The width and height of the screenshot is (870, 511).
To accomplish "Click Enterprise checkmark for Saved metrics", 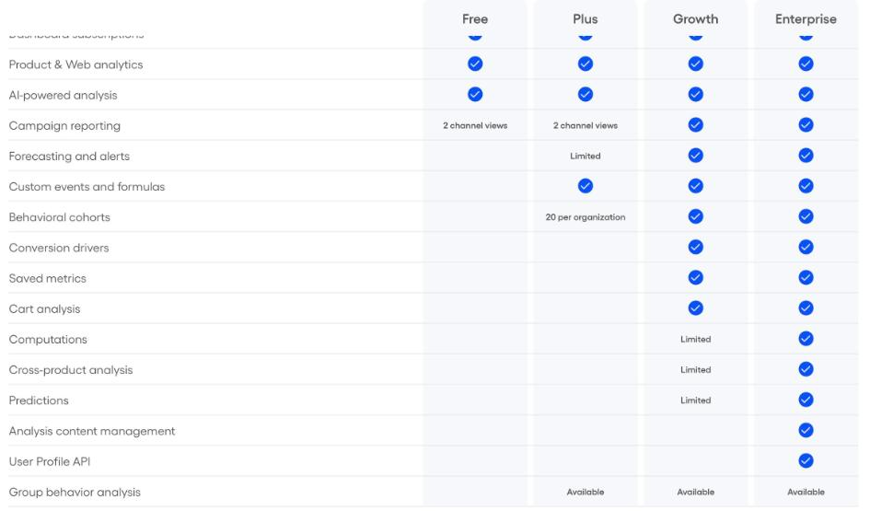I will coord(806,277).
